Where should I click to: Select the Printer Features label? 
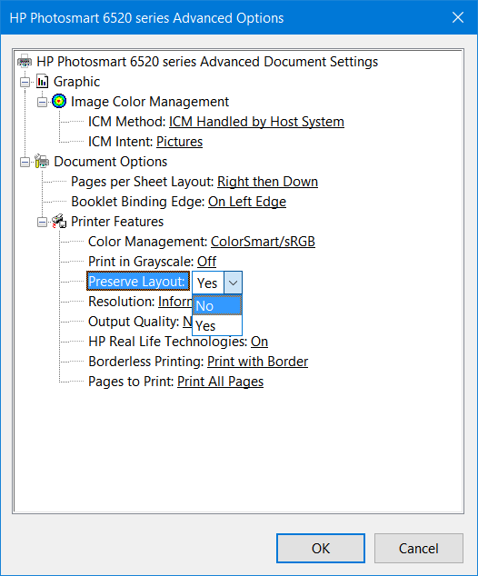117,222
